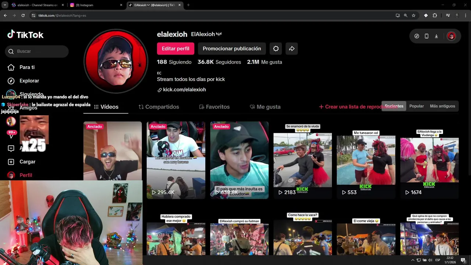The image size is (471, 265).
Task: Open the 36.8K Seguidores list
Action: [219, 62]
